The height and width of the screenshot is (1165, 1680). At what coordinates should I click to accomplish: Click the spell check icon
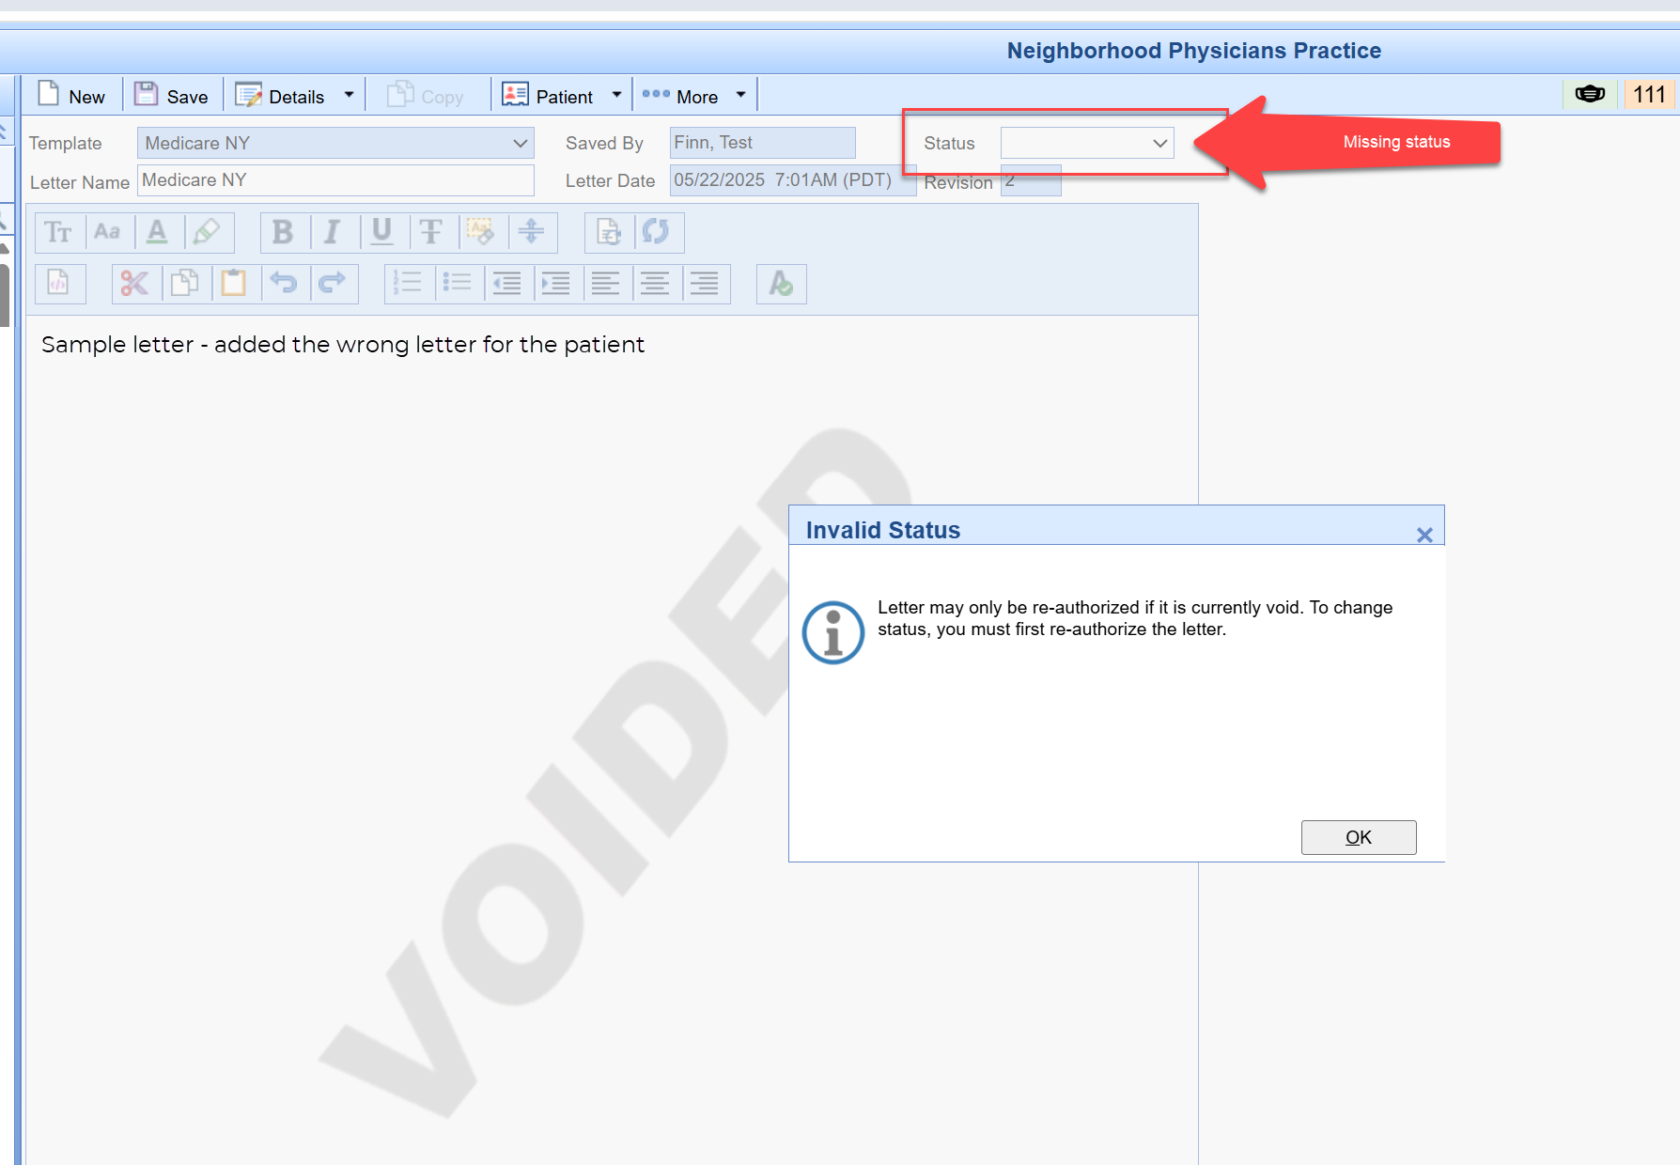pyautogui.click(x=781, y=284)
